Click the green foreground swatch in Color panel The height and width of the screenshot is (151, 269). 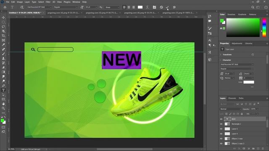[222, 21]
